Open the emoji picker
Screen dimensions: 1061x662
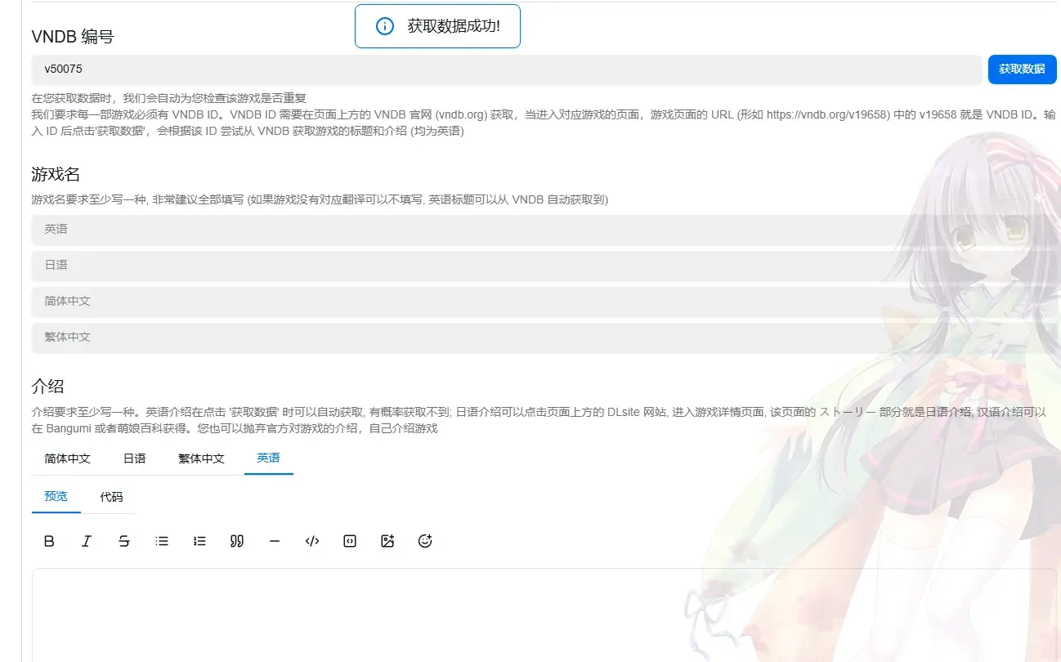425,541
